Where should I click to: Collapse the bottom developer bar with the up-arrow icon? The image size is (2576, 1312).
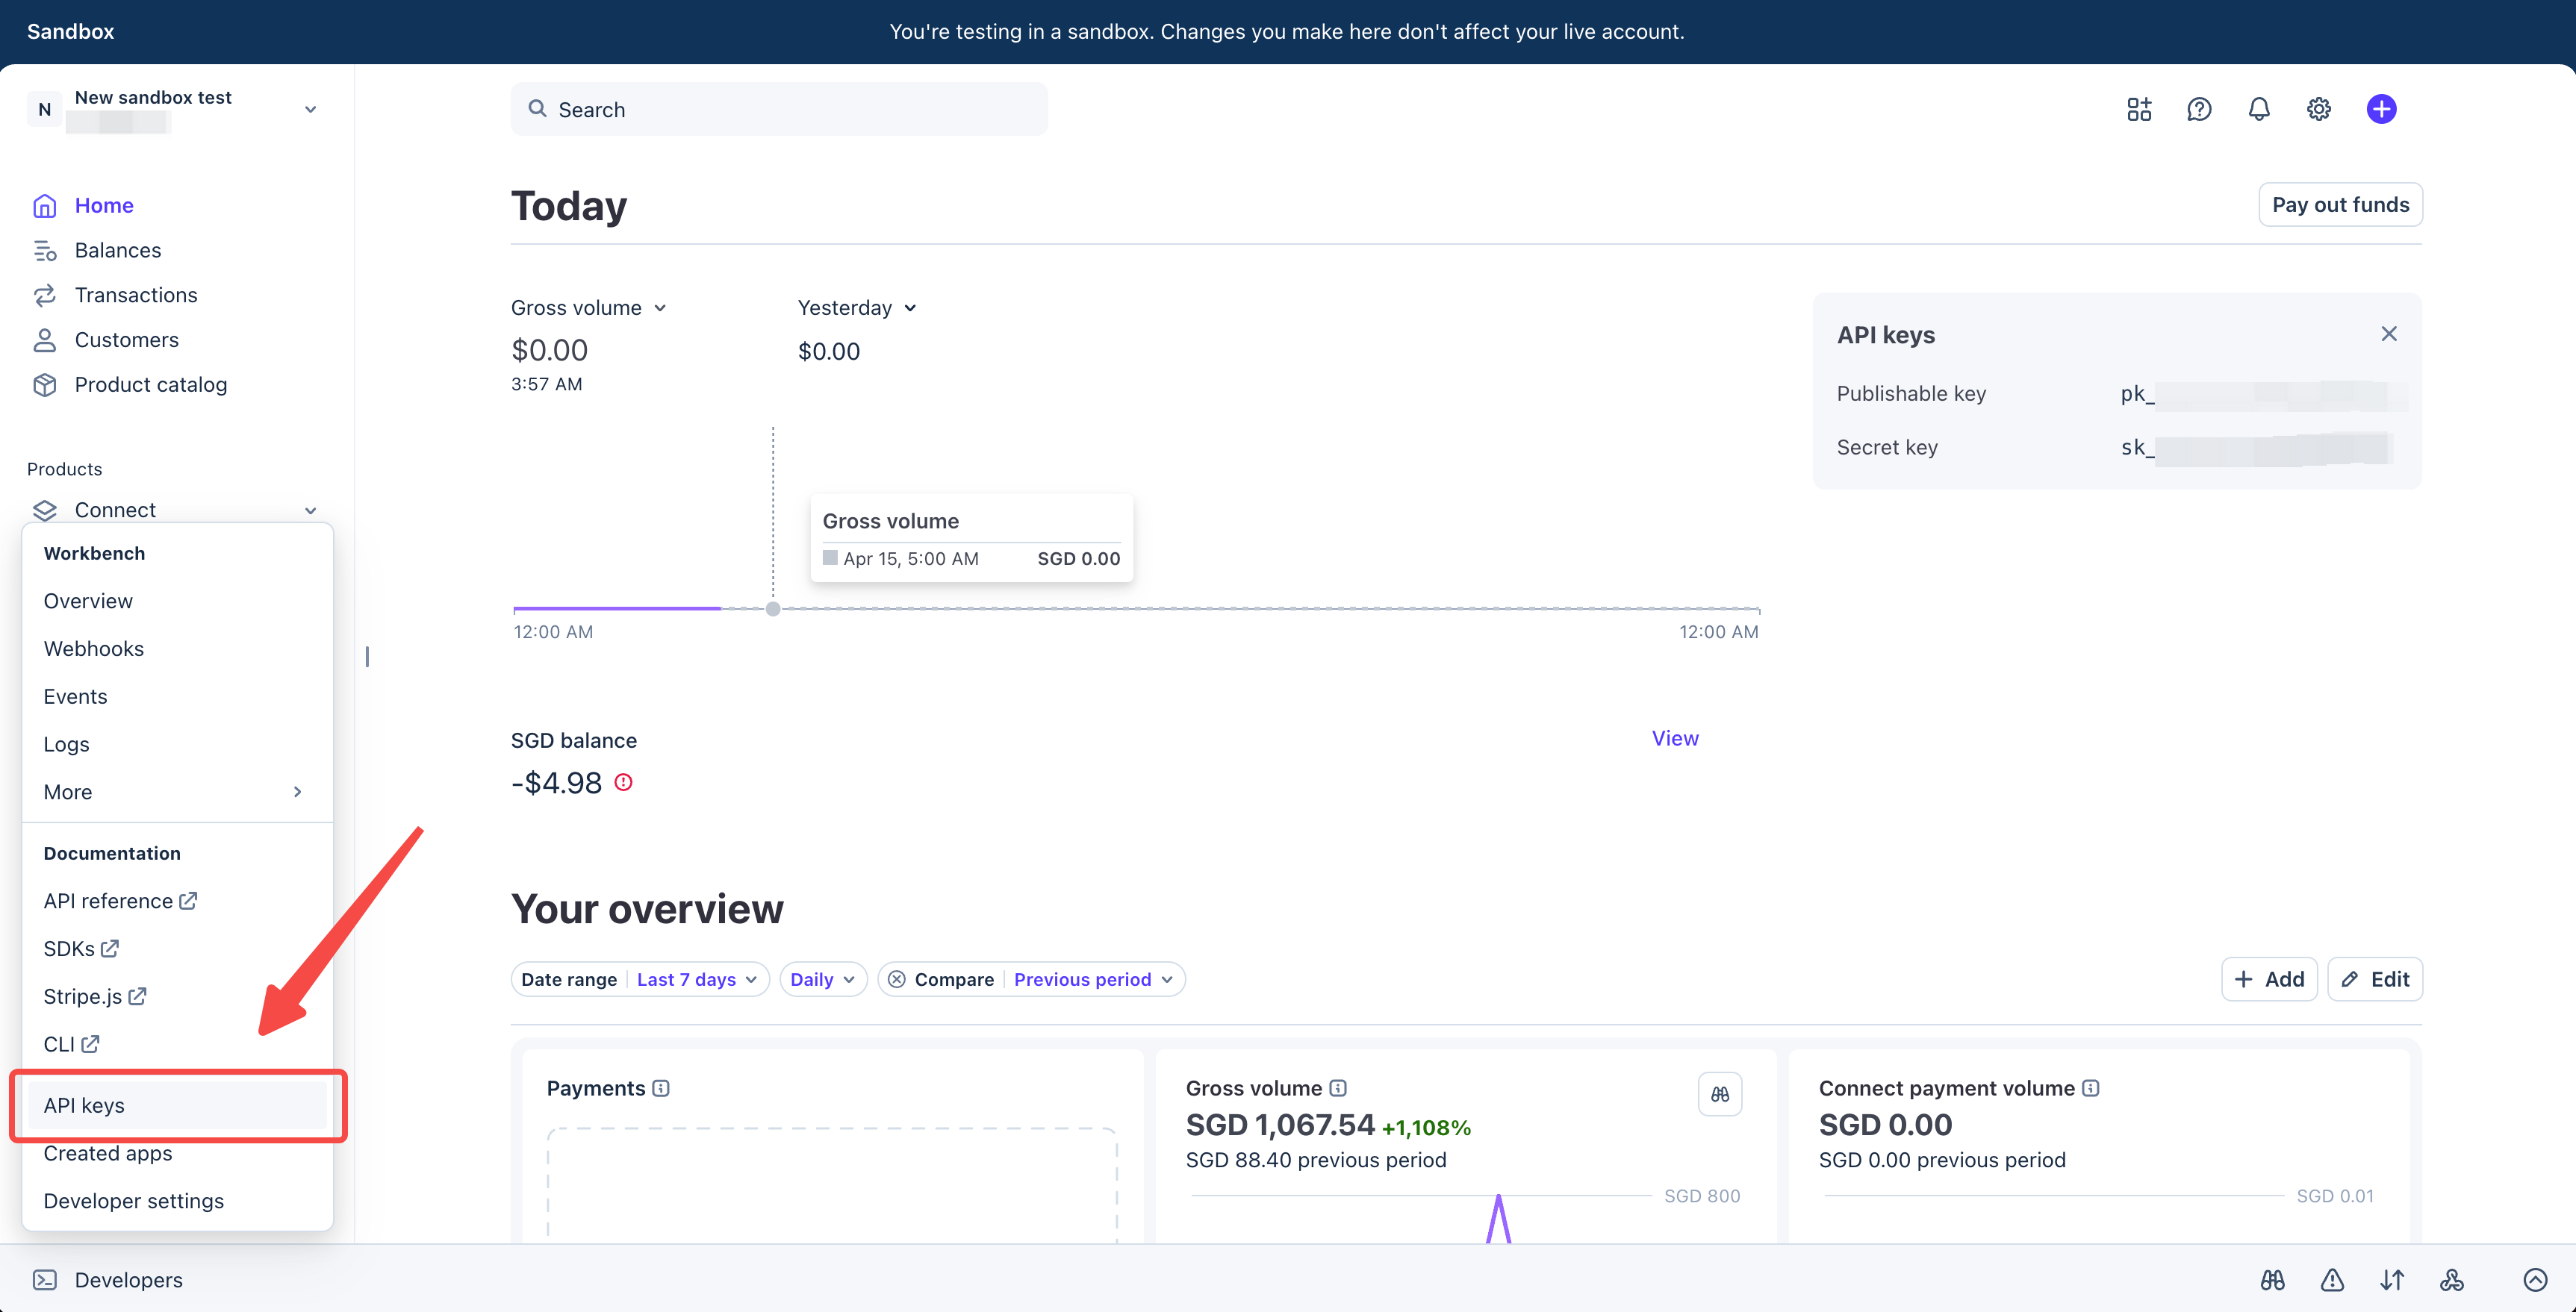tap(2535, 1280)
